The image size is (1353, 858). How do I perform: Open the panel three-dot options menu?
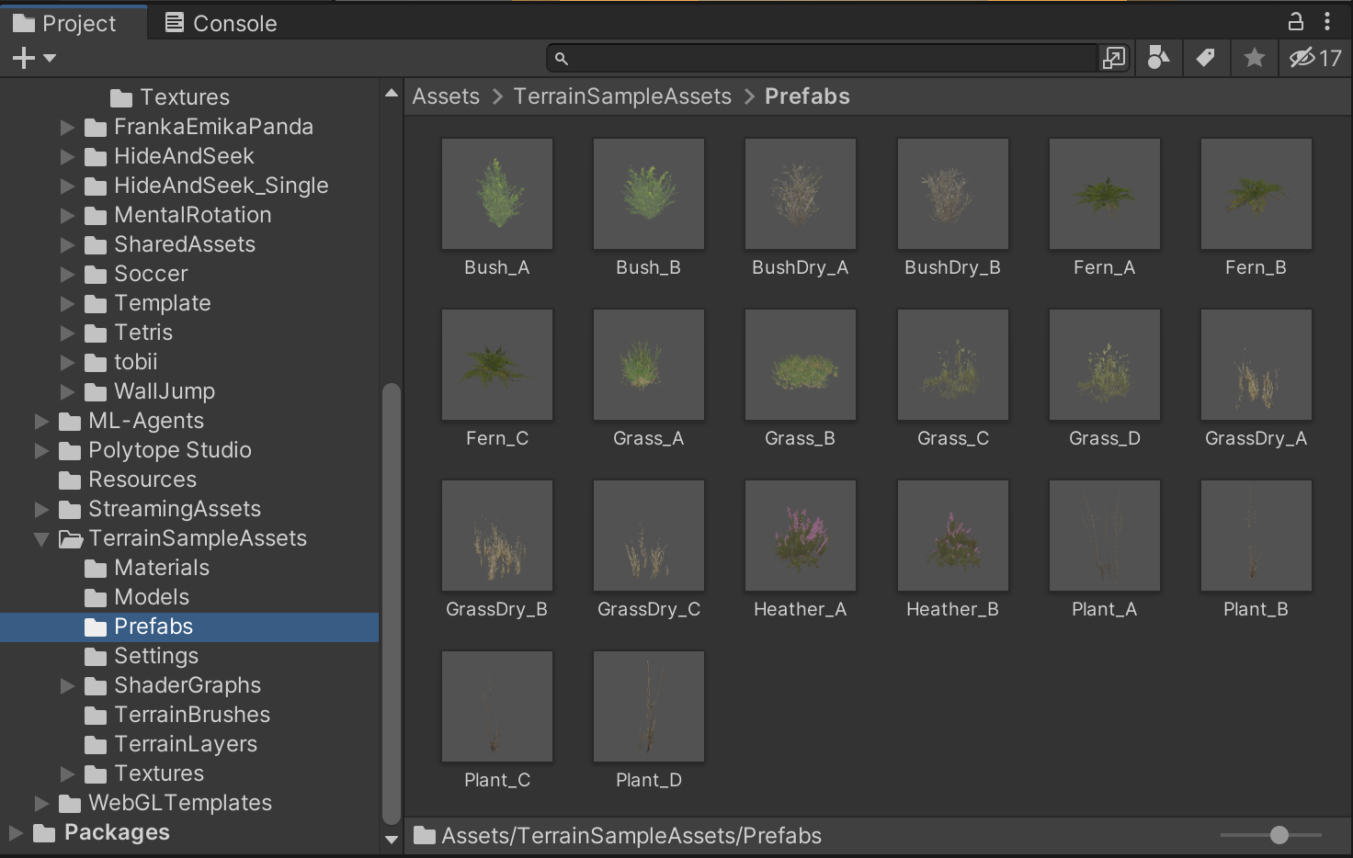click(1327, 21)
